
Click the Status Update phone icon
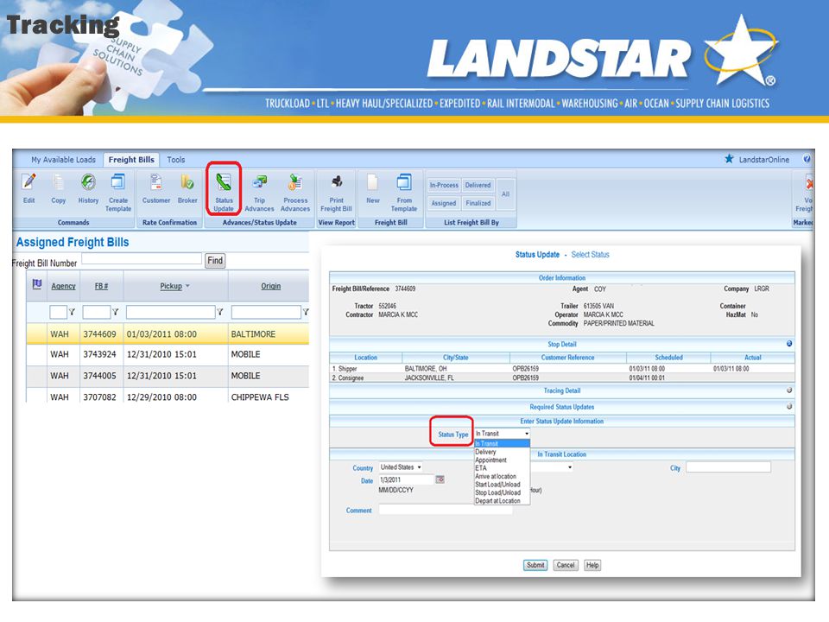[x=224, y=182]
